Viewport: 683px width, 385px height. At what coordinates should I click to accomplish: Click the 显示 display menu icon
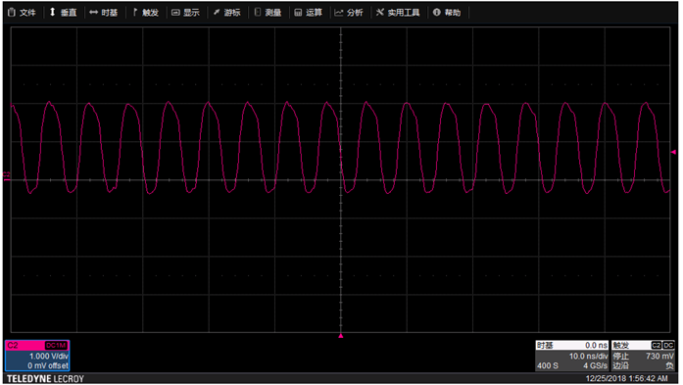[x=175, y=13]
